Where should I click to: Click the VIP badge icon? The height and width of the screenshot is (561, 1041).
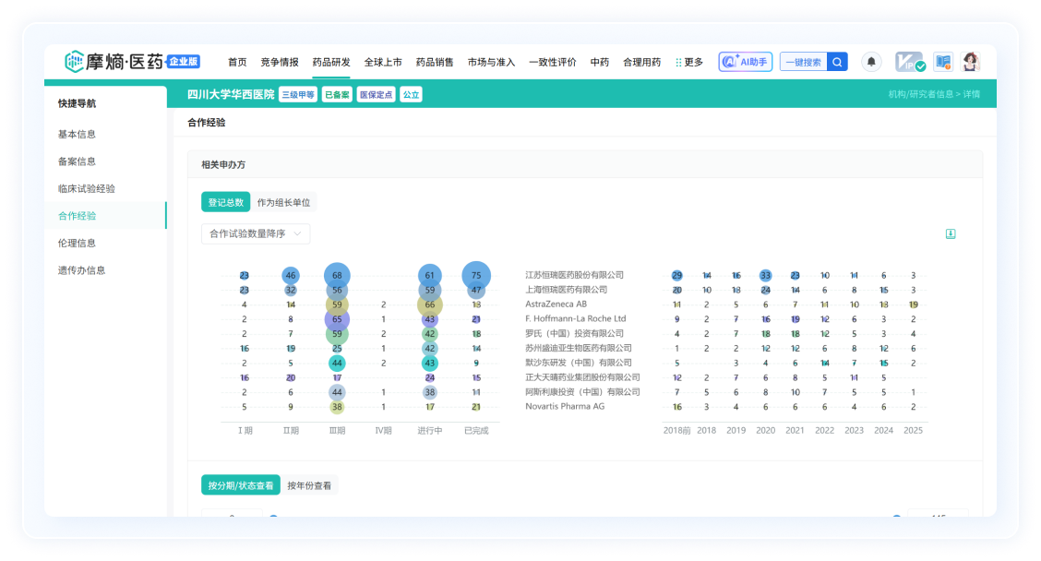point(910,62)
